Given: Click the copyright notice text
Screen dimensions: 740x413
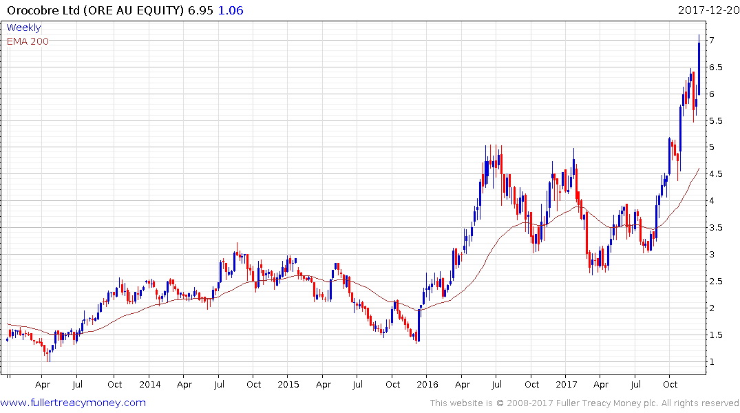Looking at the screenshot, I should tap(584, 403).
